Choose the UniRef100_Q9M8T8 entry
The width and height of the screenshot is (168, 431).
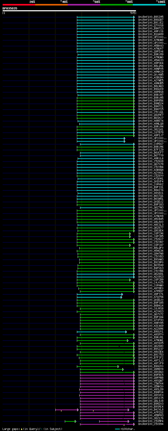(151, 369)
